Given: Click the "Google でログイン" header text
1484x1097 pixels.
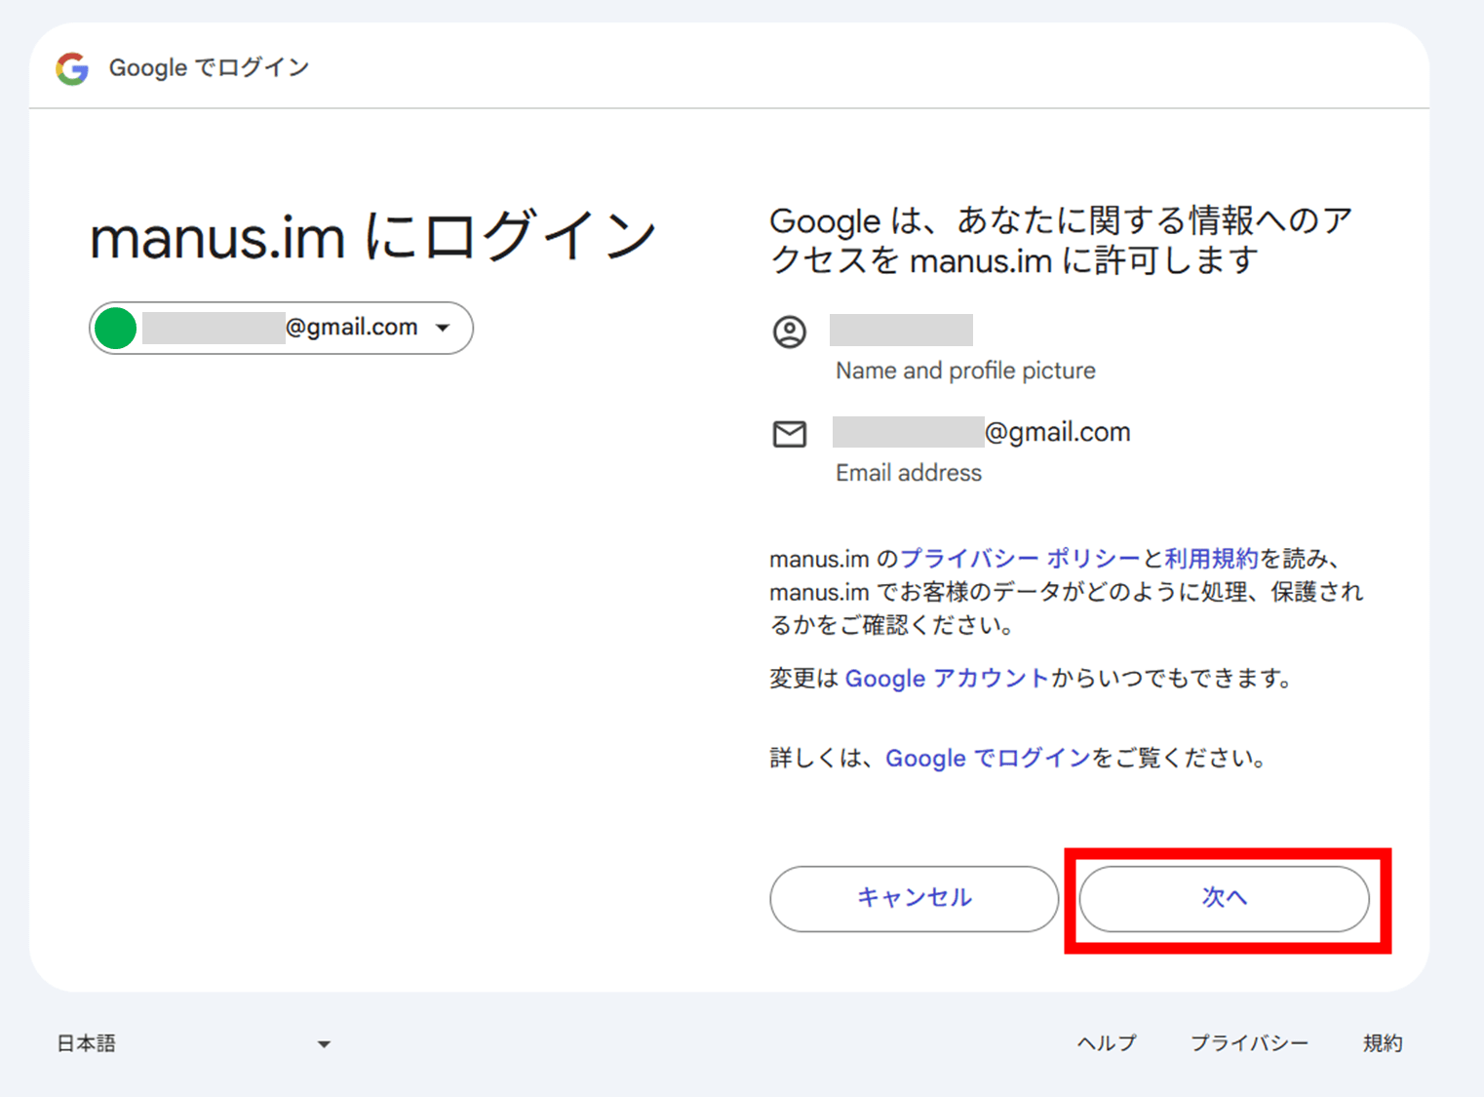Looking at the screenshot, I should pos(209,68).
